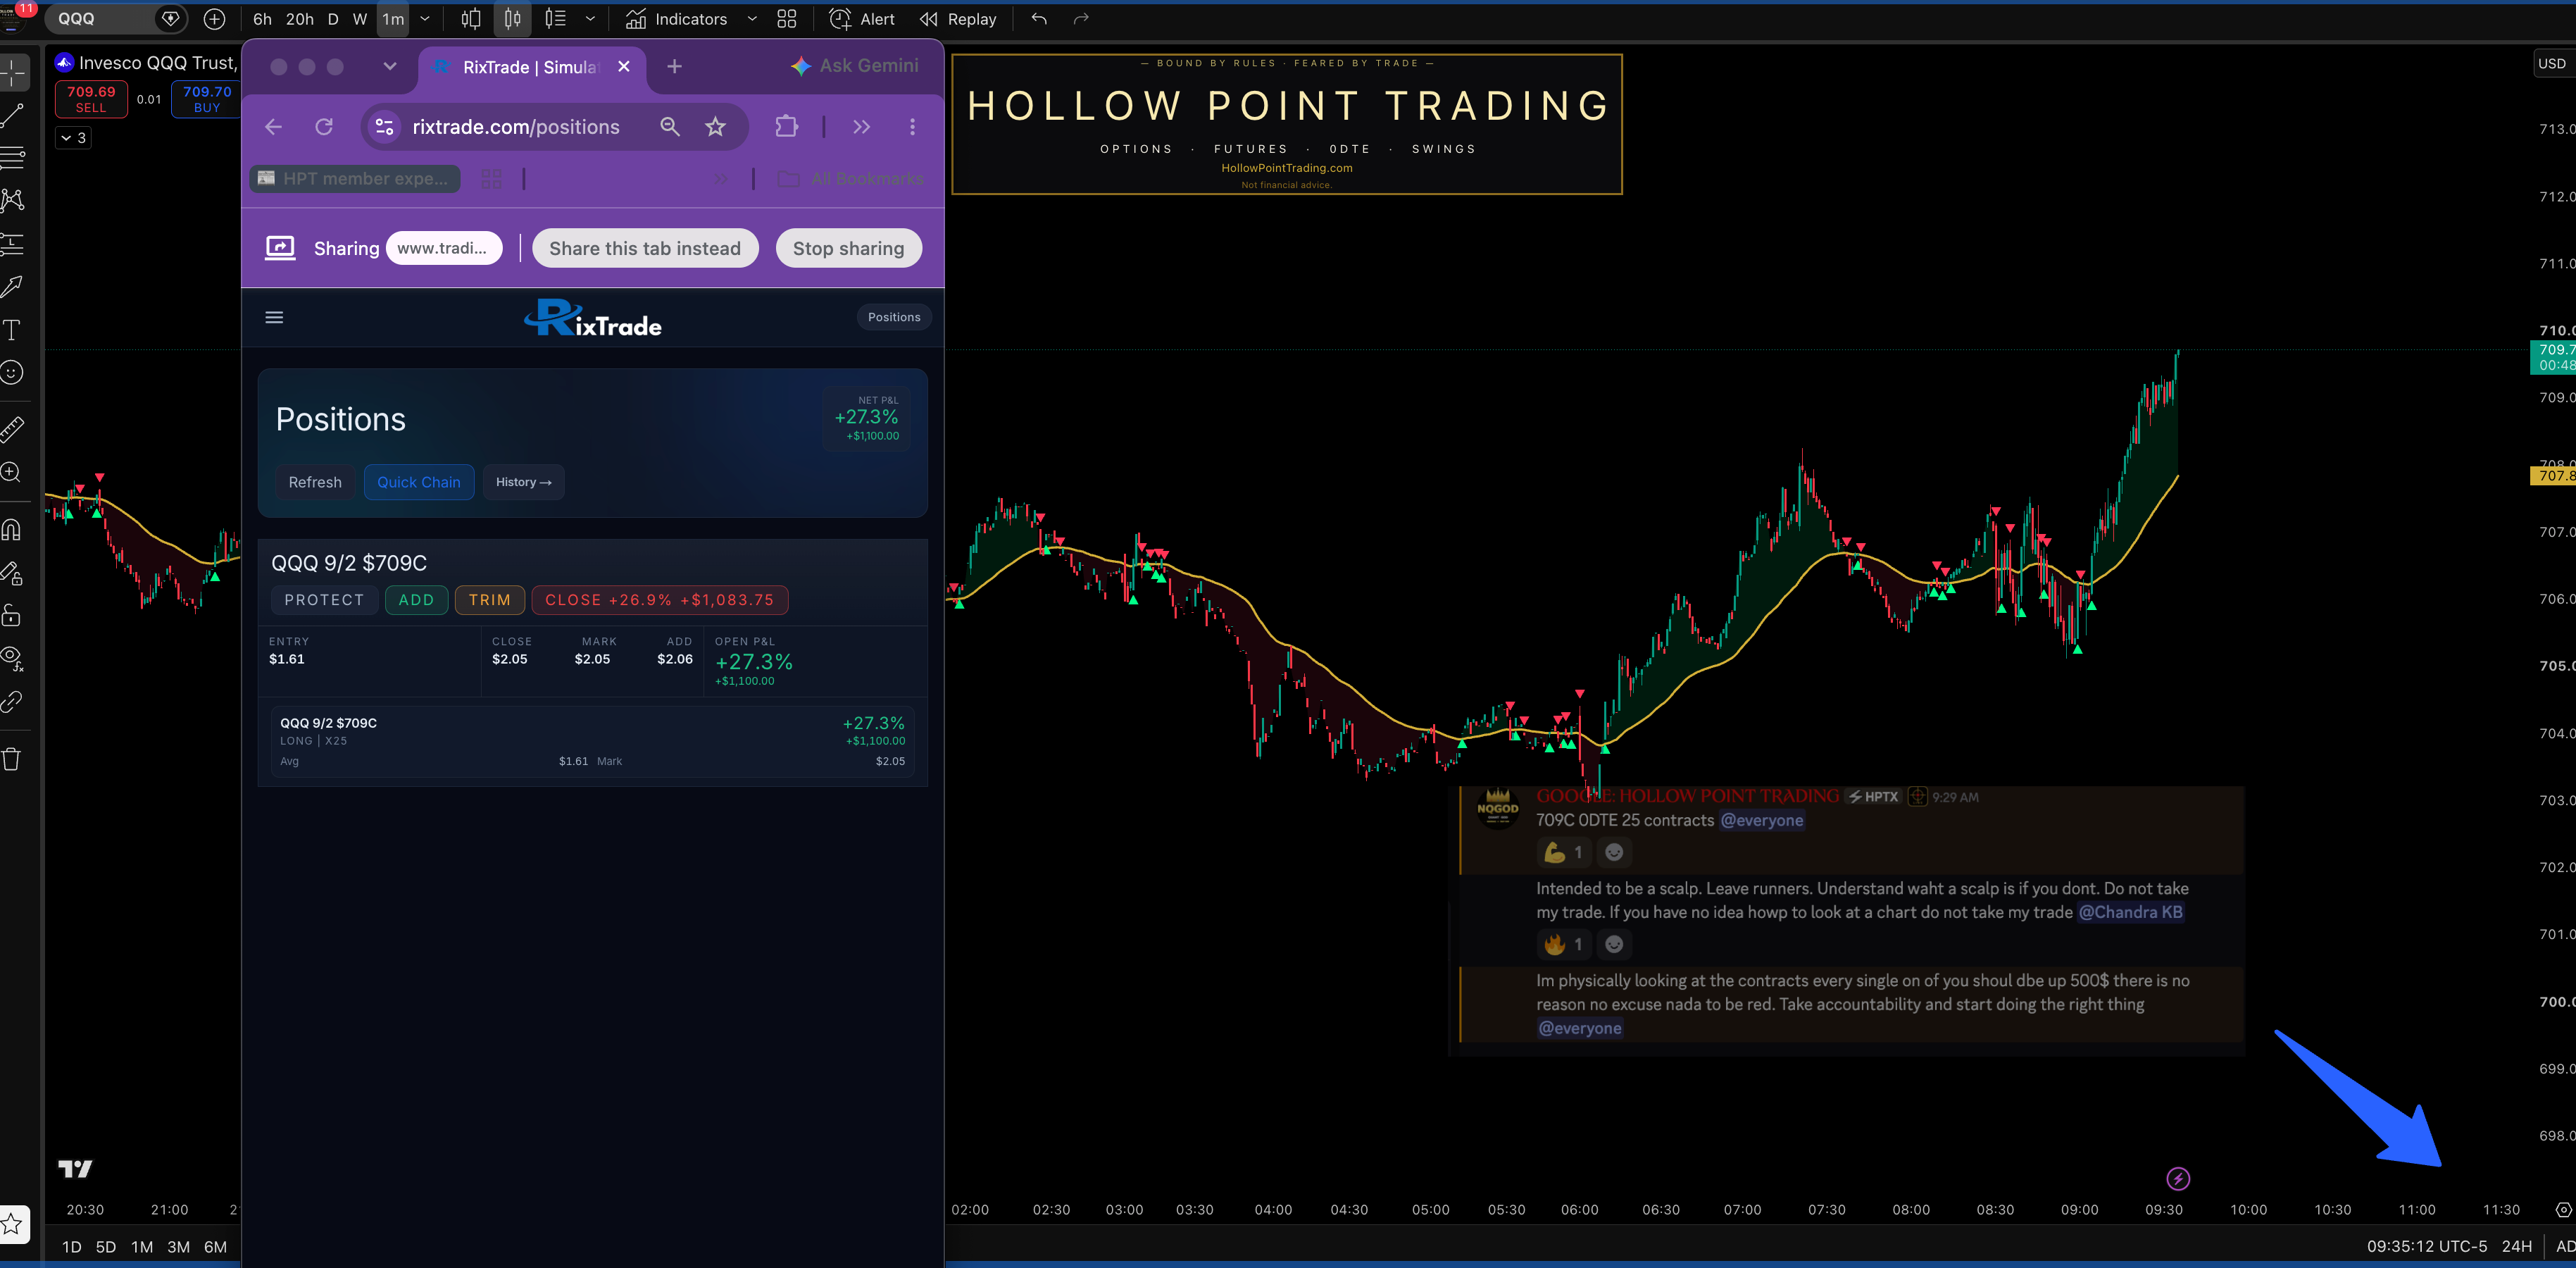Toggle lock all drawings padlock
This screenshot has width=2576, height=1268.
(13, 615)
